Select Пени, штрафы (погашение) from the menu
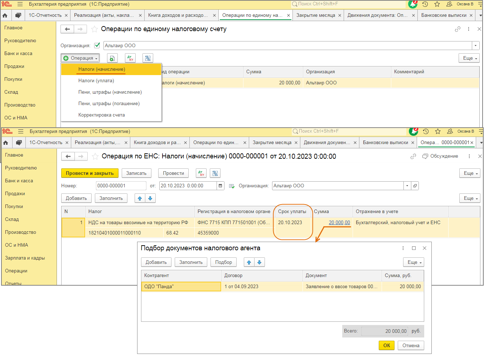Viewport: 484px width, 355px height. coord(111,104)
